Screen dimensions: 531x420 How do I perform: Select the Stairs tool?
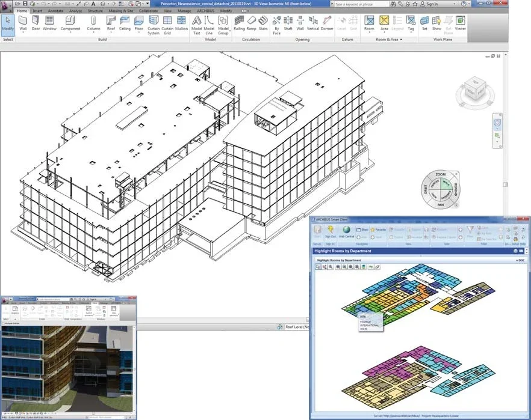coord(263,23)
